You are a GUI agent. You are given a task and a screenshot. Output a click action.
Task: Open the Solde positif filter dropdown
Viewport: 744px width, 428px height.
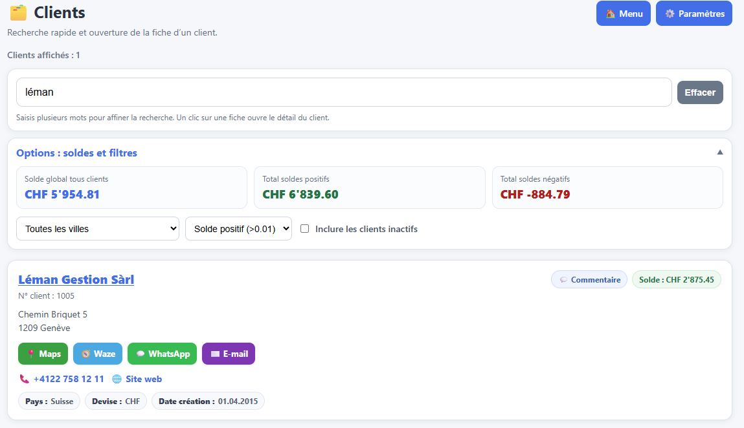point(239,228)
